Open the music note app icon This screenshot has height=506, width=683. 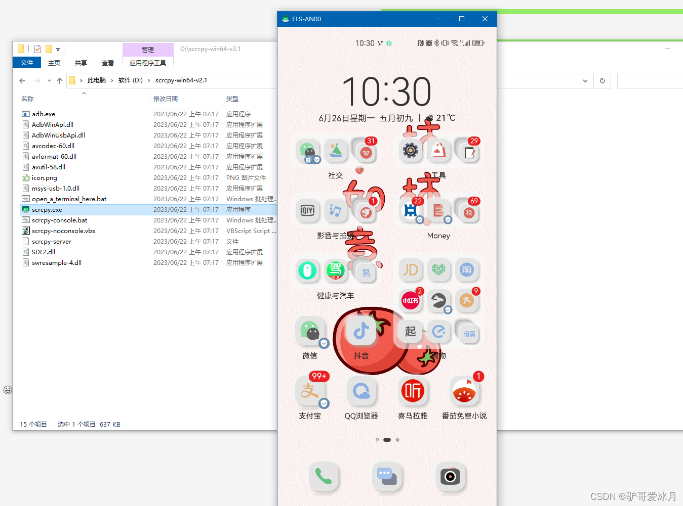tap(335, 211)
